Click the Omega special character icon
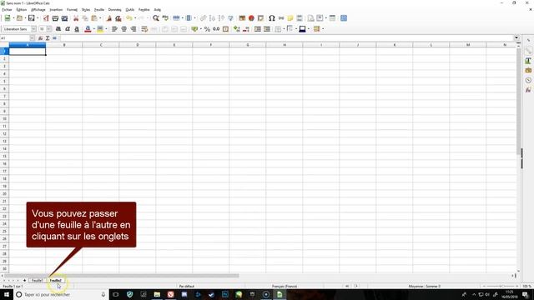Viewport: 534px width, 300px height. (x=271, y=18)
